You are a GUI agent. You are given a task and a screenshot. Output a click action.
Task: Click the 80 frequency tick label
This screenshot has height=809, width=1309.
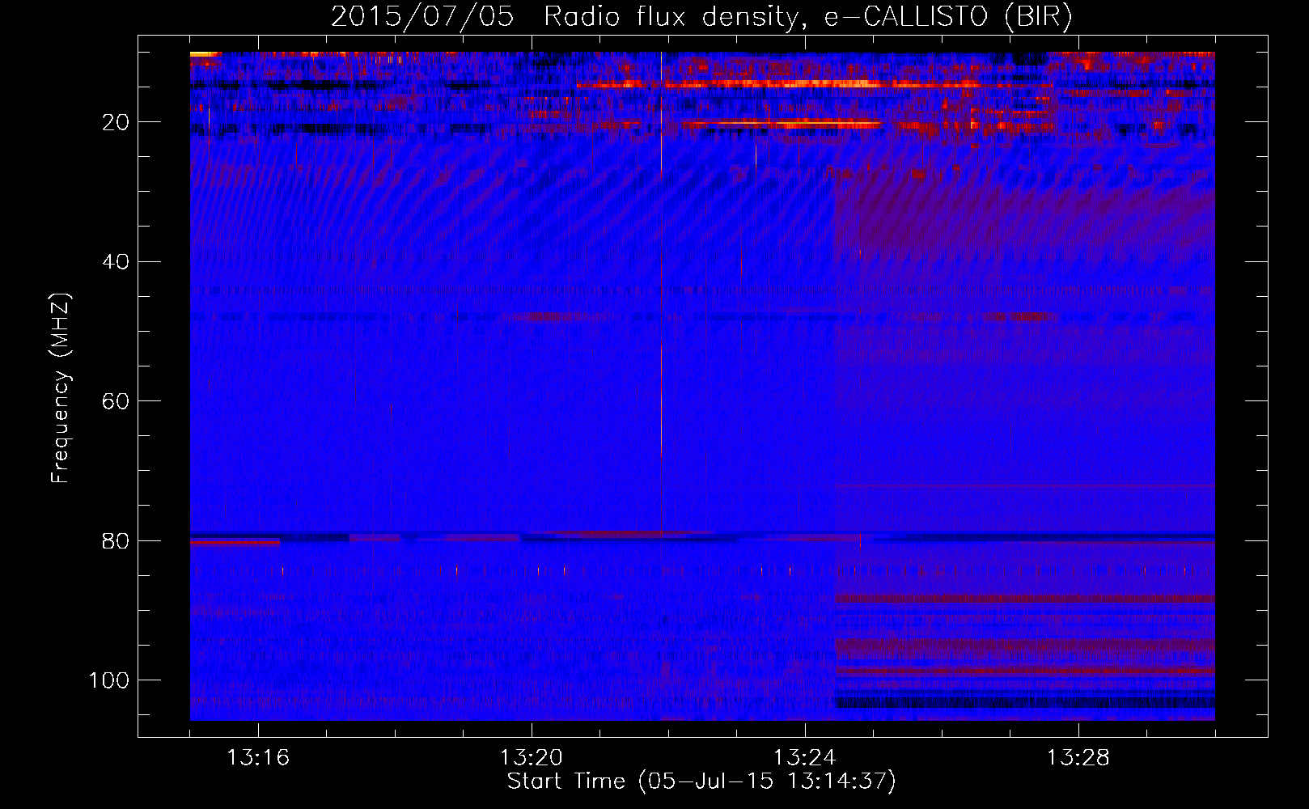[x=116, y=541]
